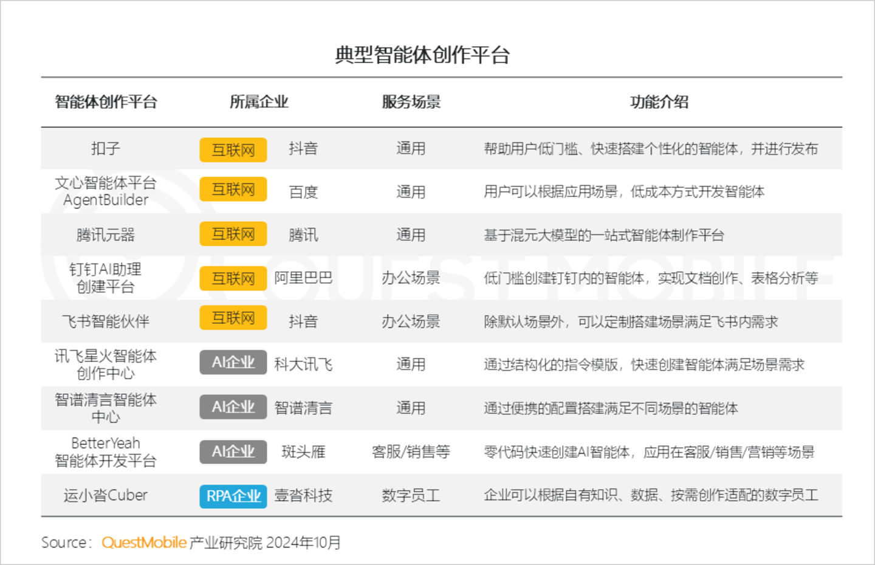
Task: Click the chart title 典型智能体创作平台
Action: (x=422, y=55)
